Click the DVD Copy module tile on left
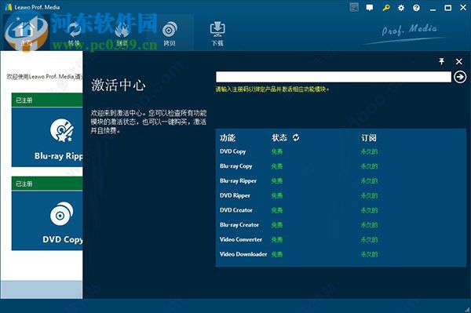This screenshot has width=471, height=313. coord(47,221)
